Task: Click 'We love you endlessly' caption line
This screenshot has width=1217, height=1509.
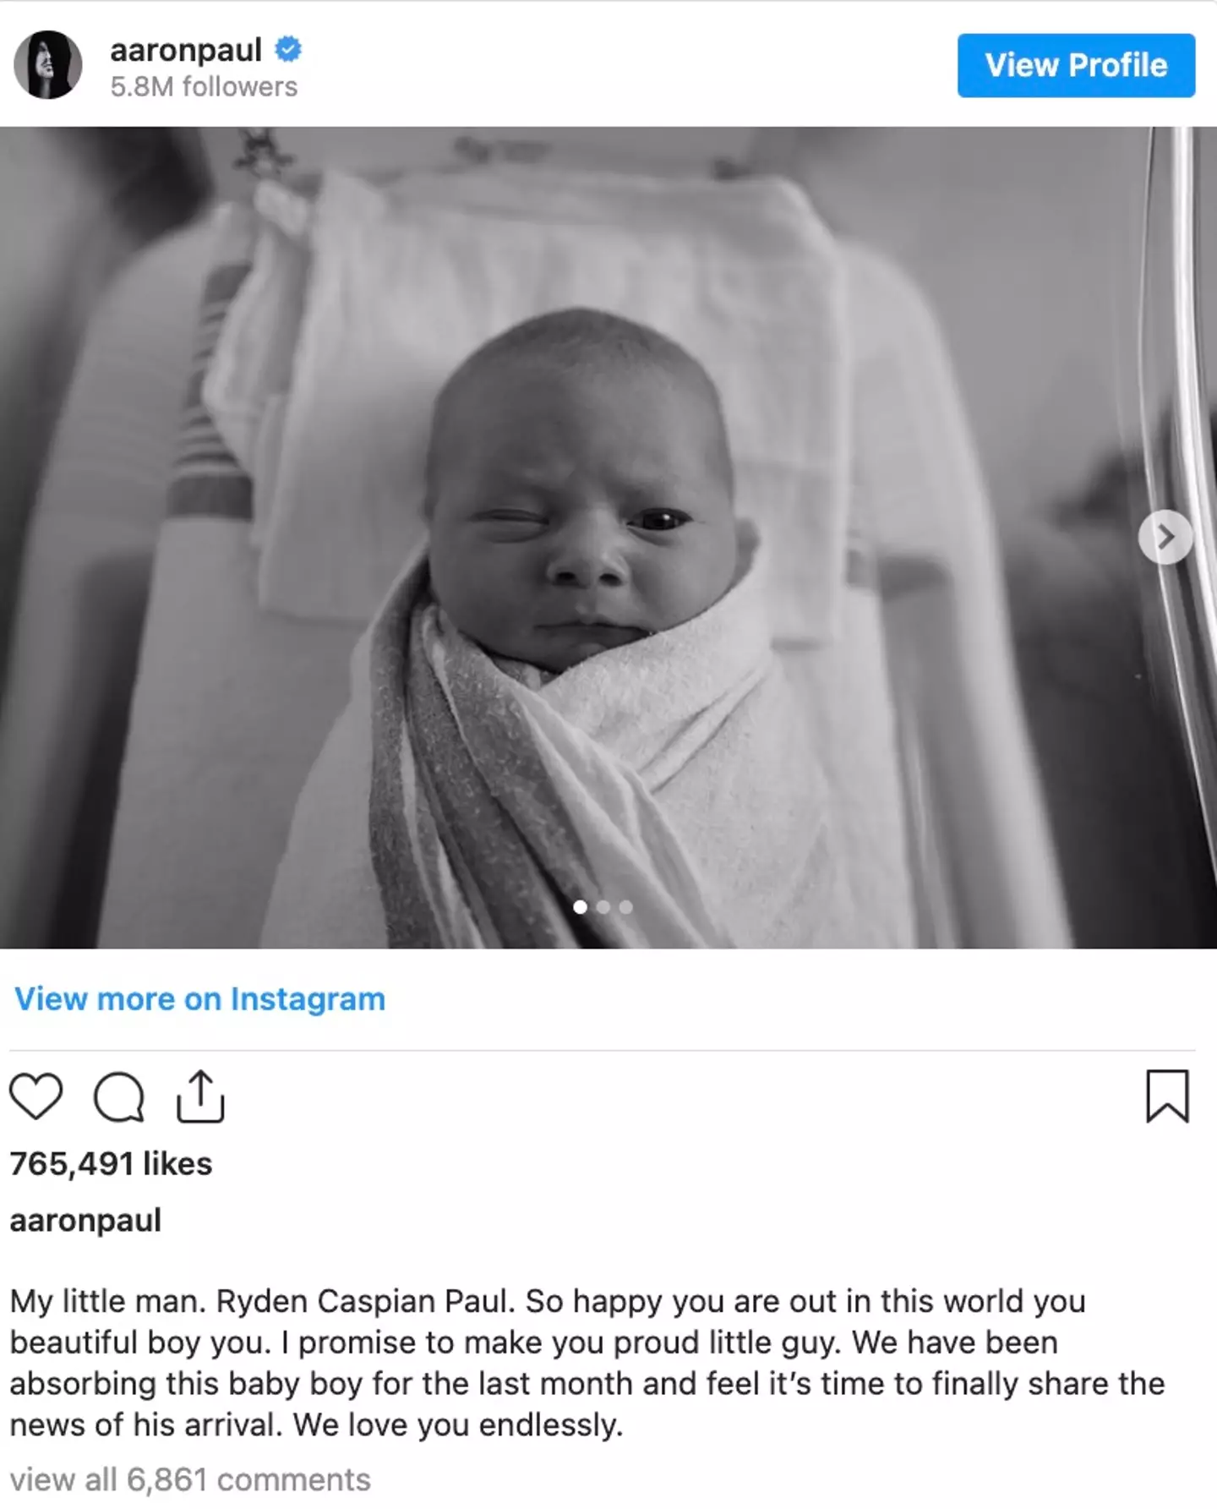Action: pyautogui.click(x=458, y=1425)
